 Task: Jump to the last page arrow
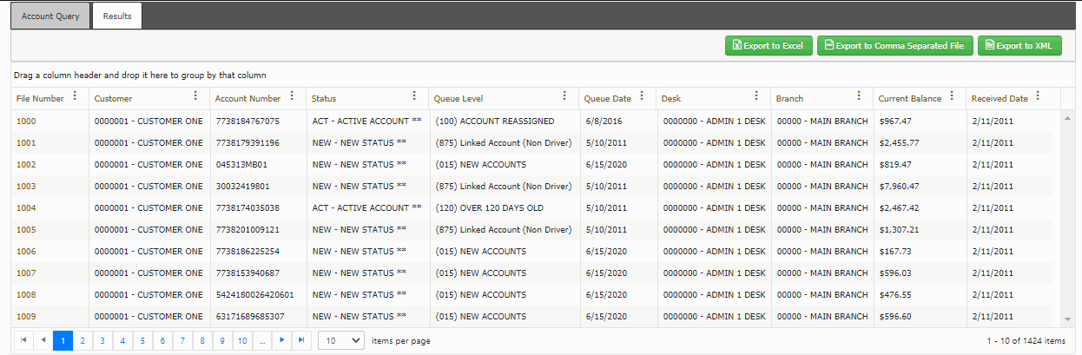[x=301, y=340]
